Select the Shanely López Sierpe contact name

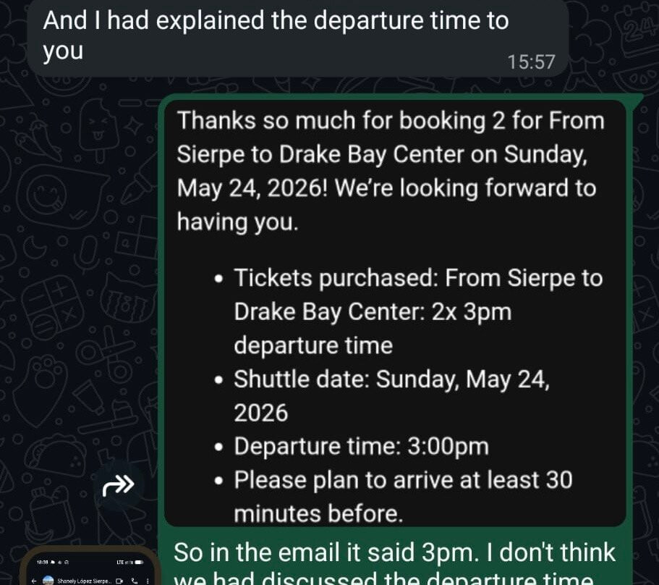[x=84, y=581]
